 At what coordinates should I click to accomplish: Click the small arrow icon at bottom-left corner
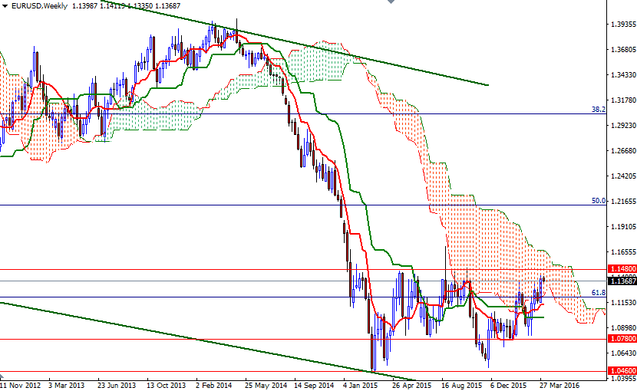2,376
